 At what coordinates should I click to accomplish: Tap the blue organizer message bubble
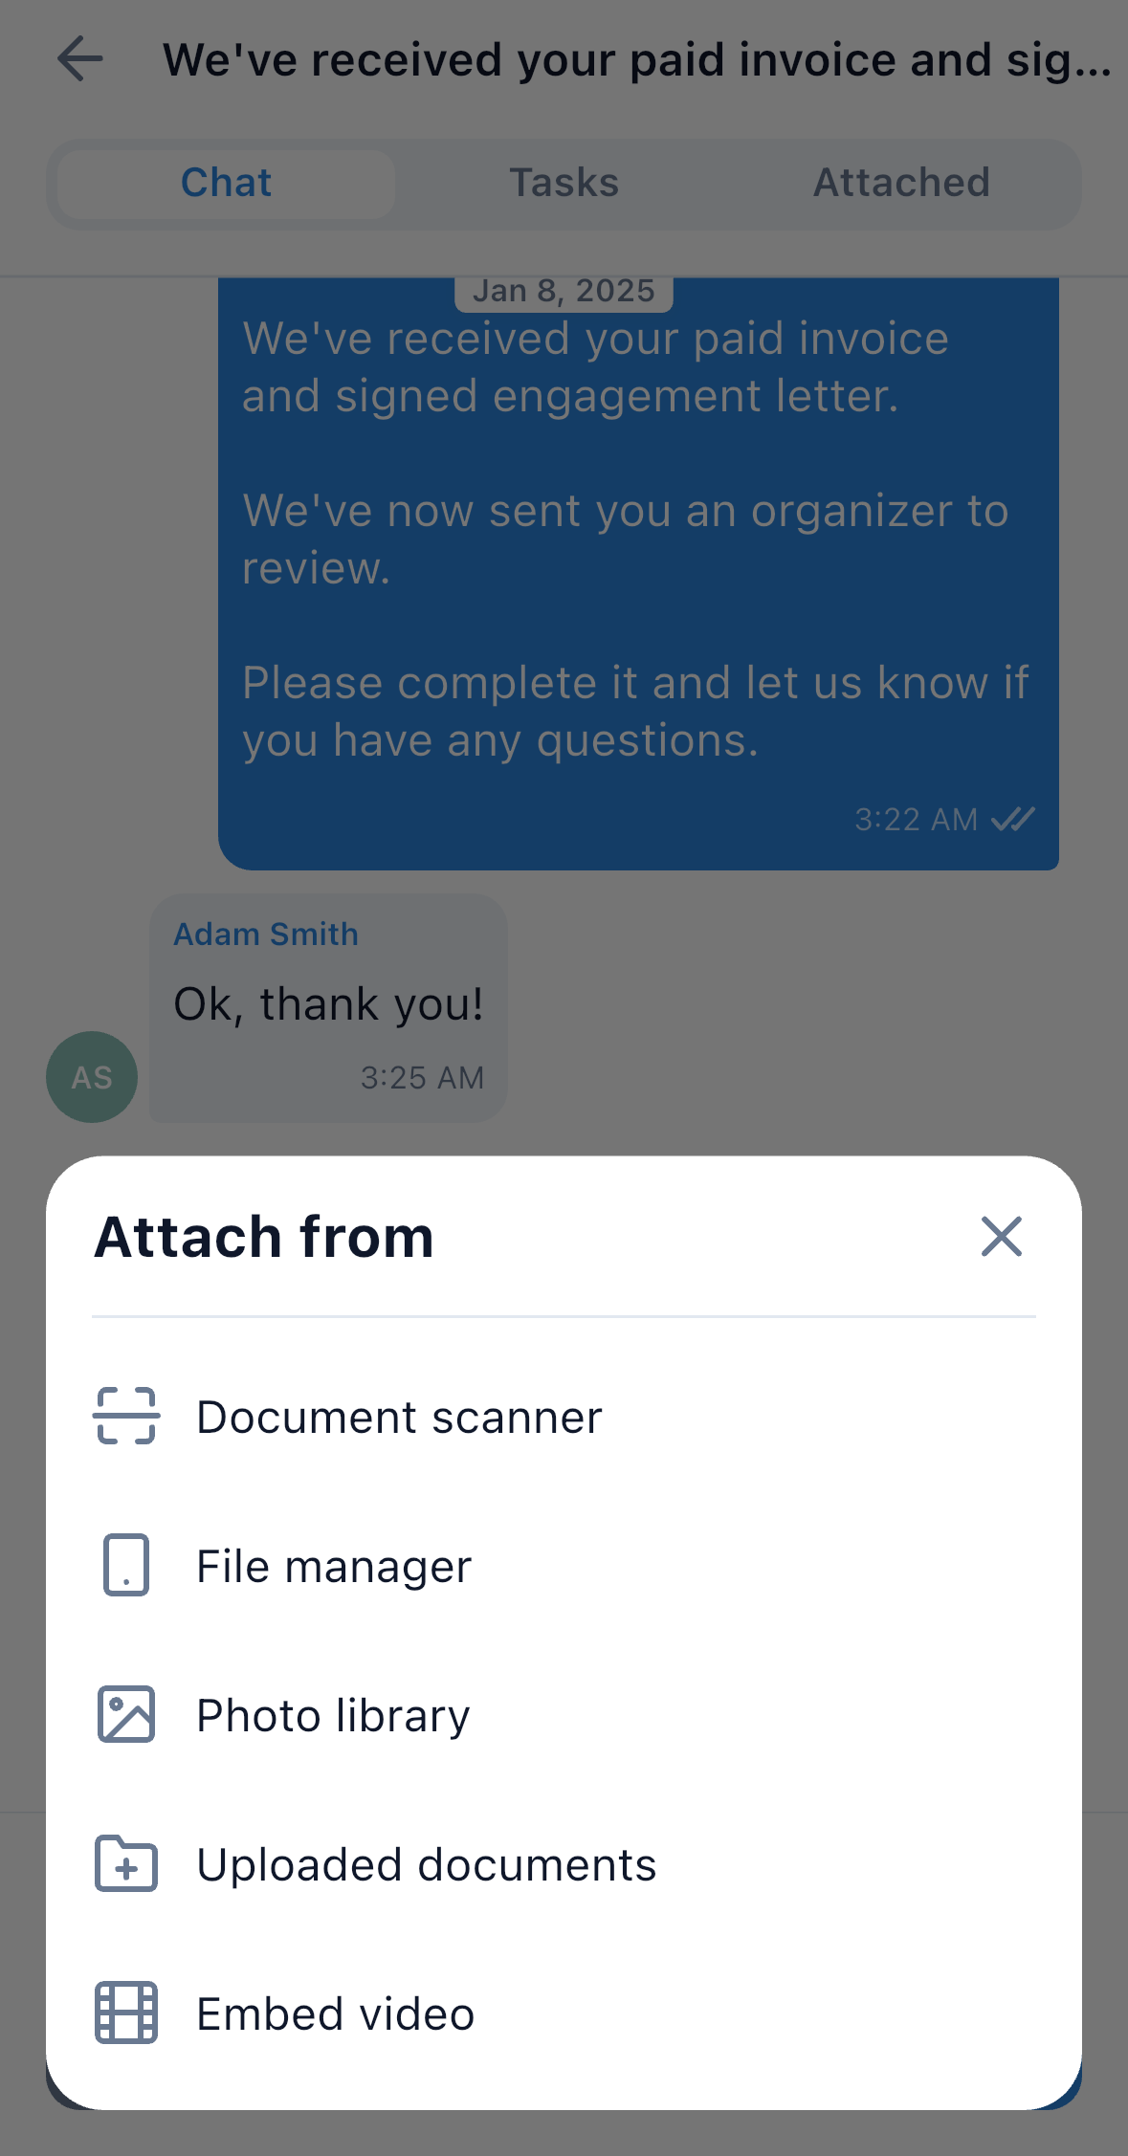tap(638, 574)
